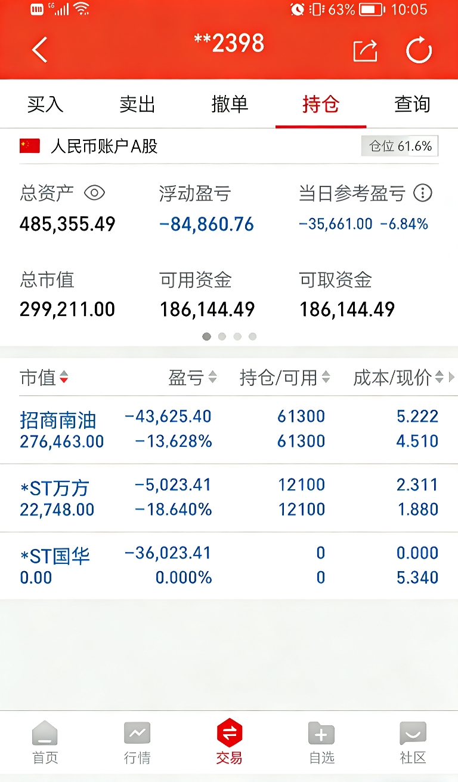The height and width of the screenshot is (782, 458).
Task: Switch to the 撤单 tab
Action: point(230,104)
